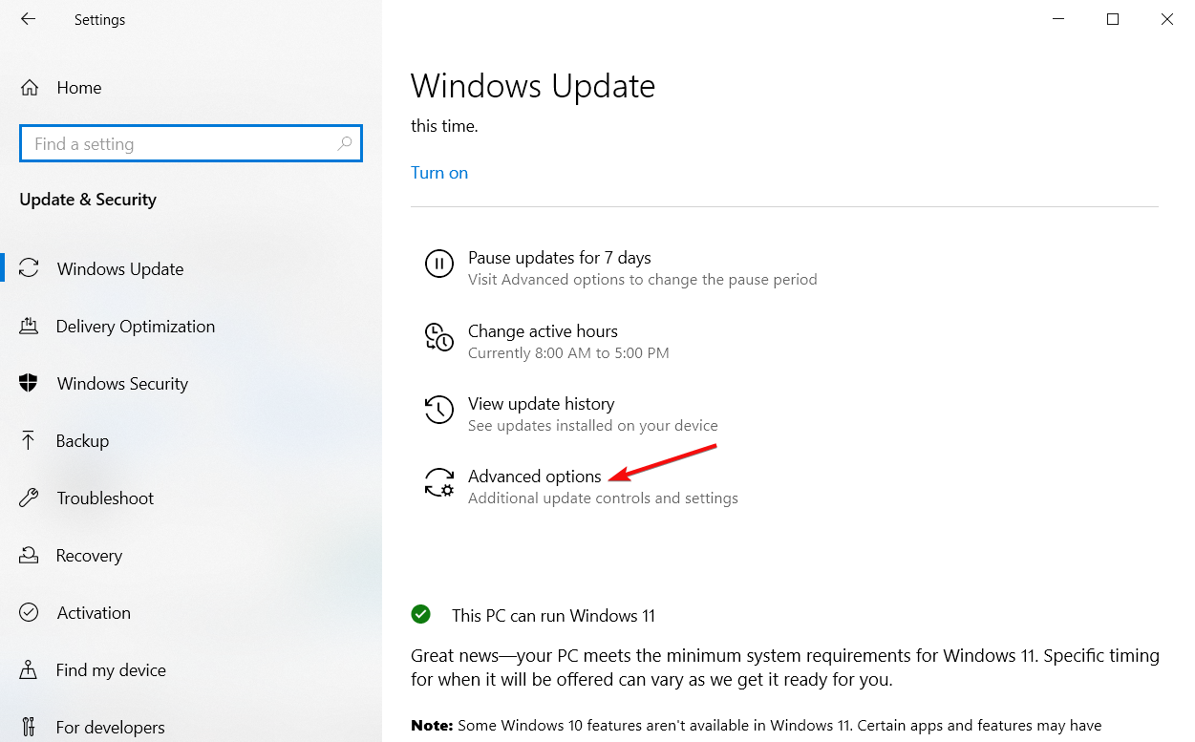Click the For developers tools icon
Image resolution: width=1195 pixels, height=742 pixels.
tap(29, 728)
